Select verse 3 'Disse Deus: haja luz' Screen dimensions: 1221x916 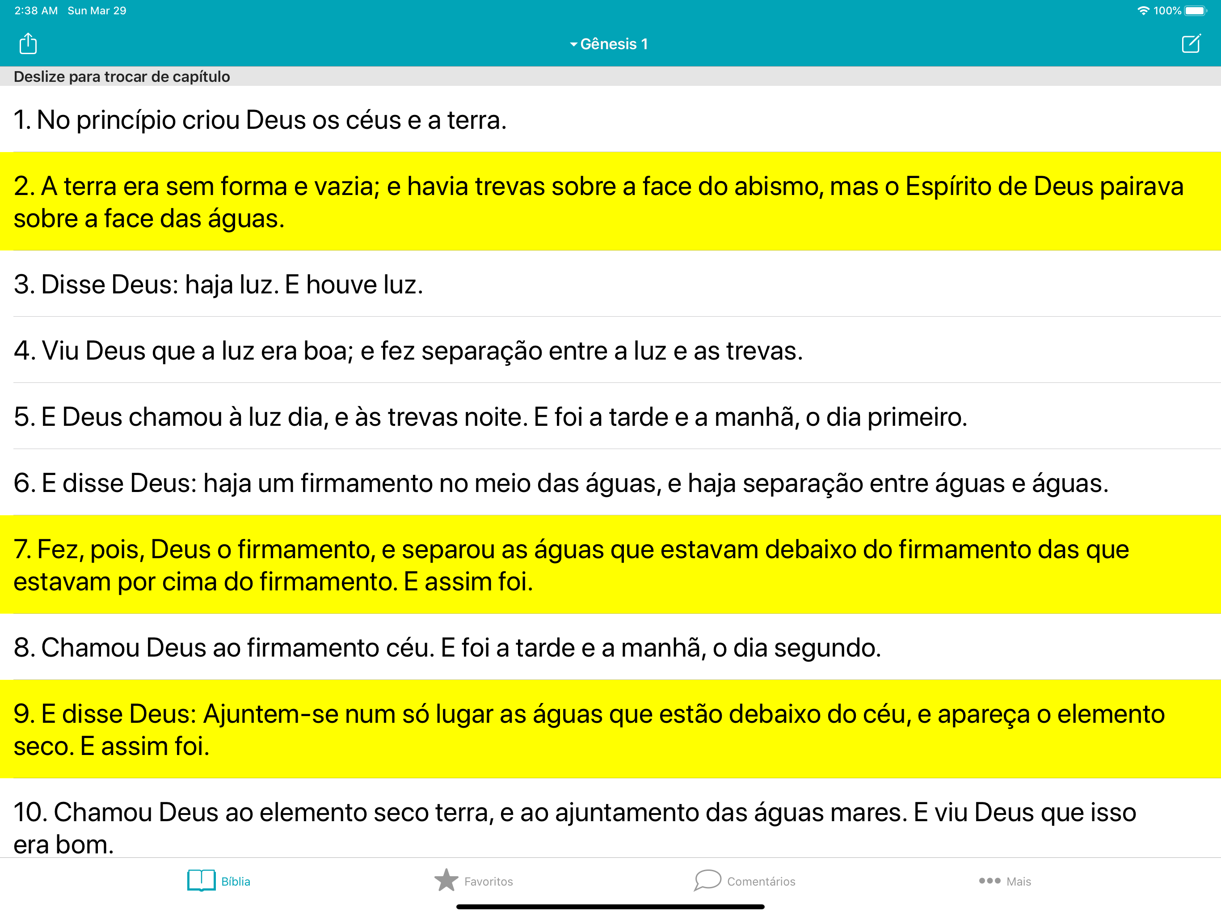(x=610, y=284)
